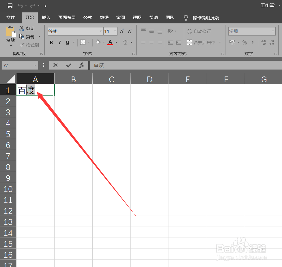
Task: Click the decrease decimal icon
Action: click(272, 42)
